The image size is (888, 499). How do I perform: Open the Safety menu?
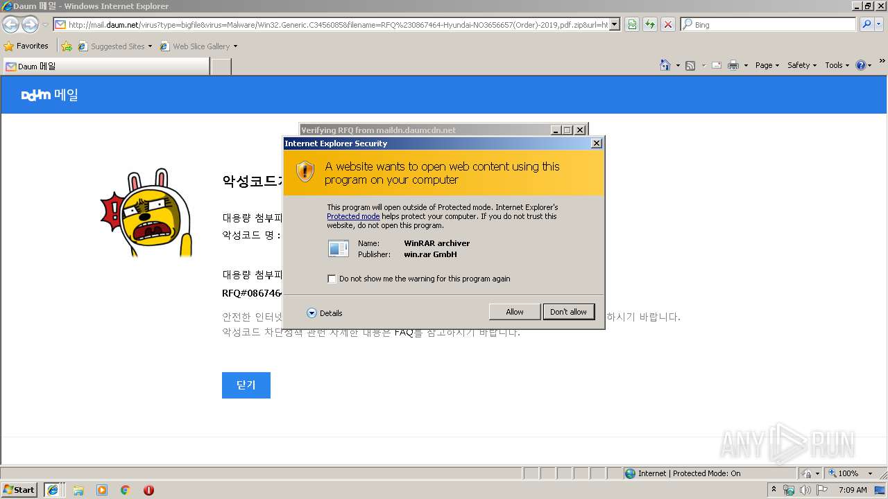coord(801,65)
